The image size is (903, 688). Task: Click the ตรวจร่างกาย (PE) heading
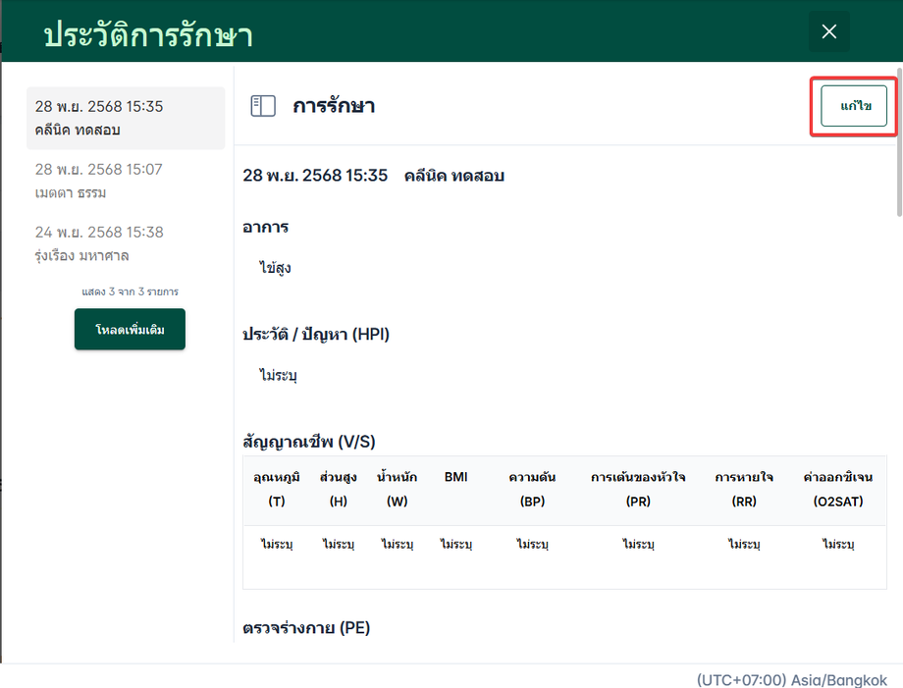[x=306, y=627]
